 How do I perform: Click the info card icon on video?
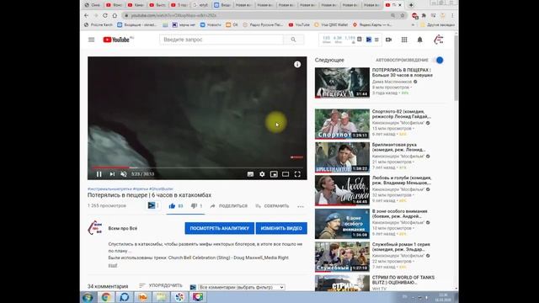coord(297,64)
